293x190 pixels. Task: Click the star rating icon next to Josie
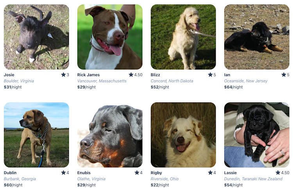pos(63,75)
